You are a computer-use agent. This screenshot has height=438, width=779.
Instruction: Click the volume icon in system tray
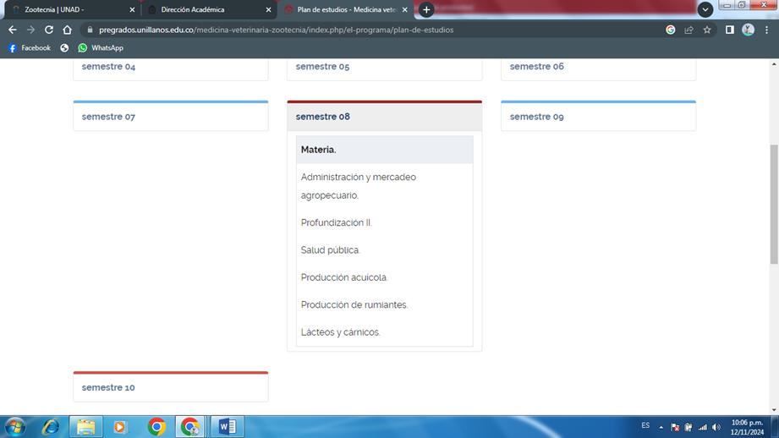coord(716,427)
